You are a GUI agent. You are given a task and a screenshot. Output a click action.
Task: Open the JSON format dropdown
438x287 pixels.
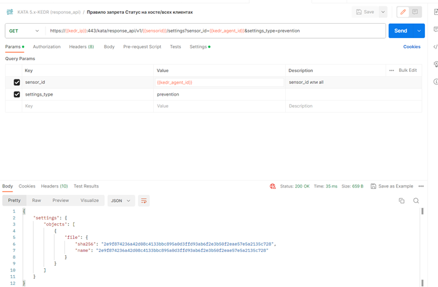[x=121, y=201]
